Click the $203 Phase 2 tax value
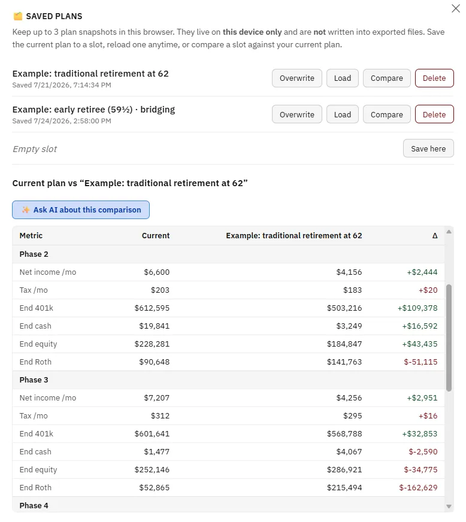Image resolution: width=466 pixels, height=522 pixels. [160, 290]
